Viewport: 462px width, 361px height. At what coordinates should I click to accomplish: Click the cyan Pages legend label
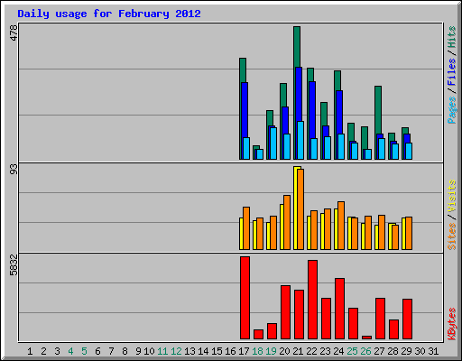click(452, 110)
